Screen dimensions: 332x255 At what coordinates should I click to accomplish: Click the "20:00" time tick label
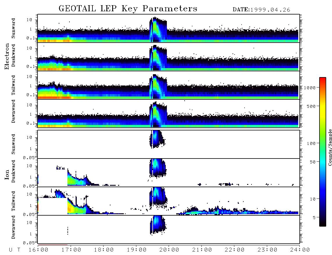click(169, 250)
